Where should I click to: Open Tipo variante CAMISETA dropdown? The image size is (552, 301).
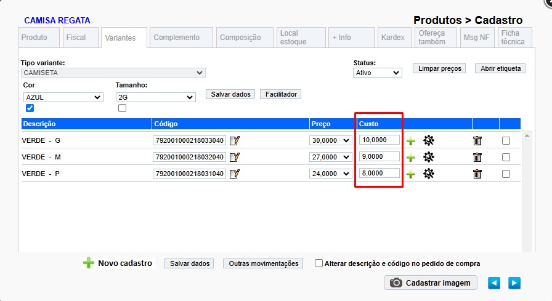tap(113, 73)
